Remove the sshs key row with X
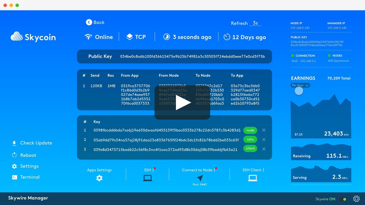 coord(264,140)
